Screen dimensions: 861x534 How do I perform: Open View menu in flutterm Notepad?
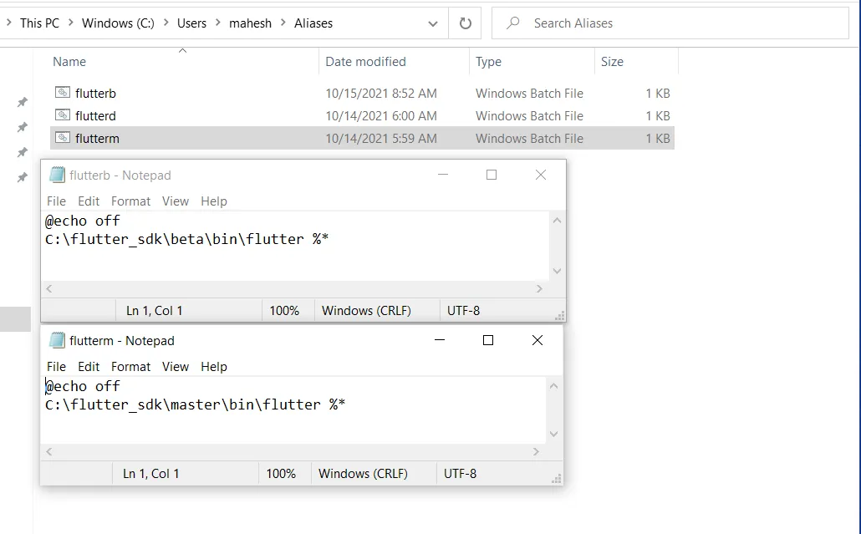point(176,367)
